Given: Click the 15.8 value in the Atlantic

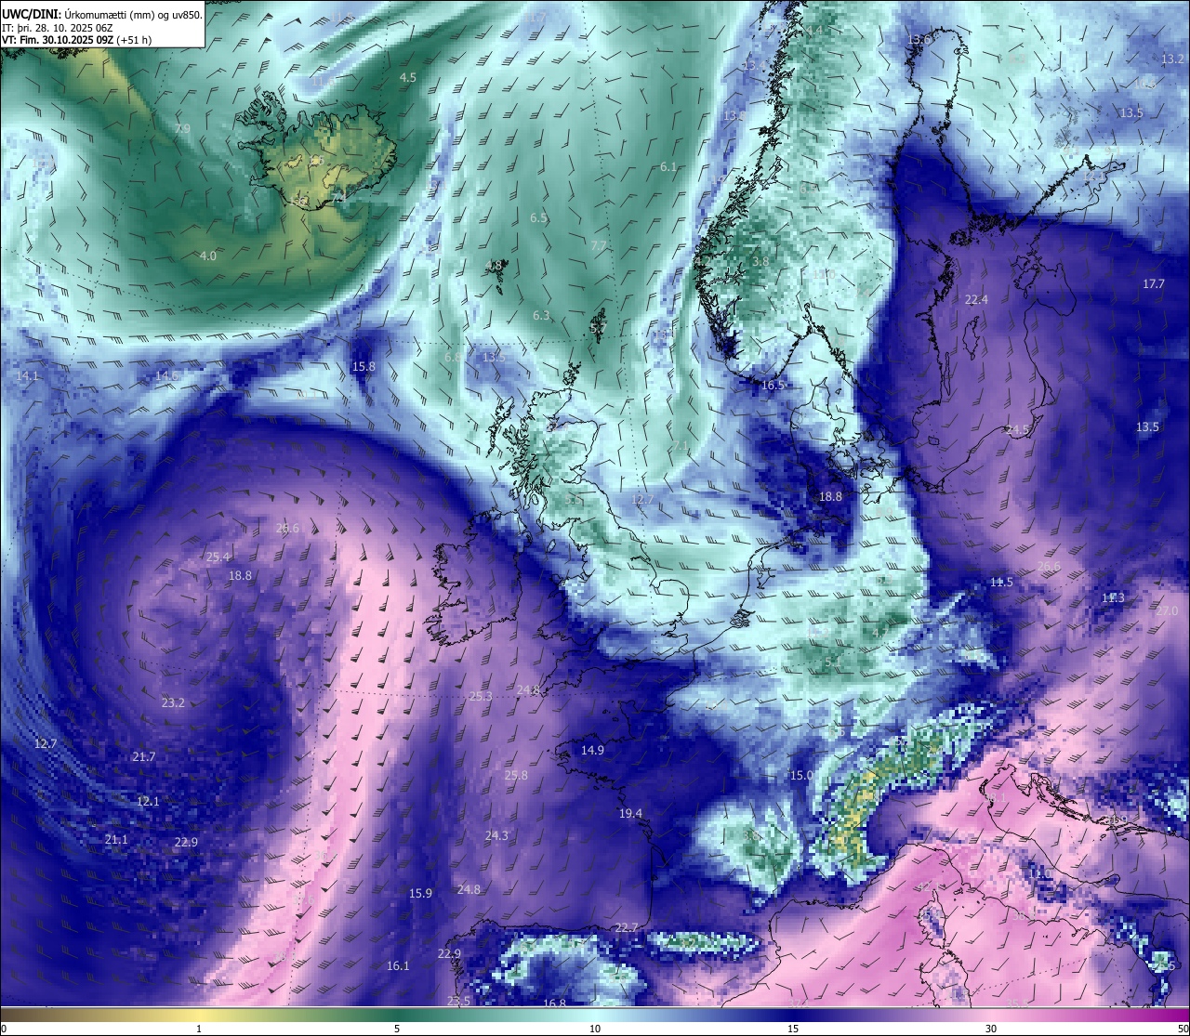Looking at the screenshot, I should (364, 366).
